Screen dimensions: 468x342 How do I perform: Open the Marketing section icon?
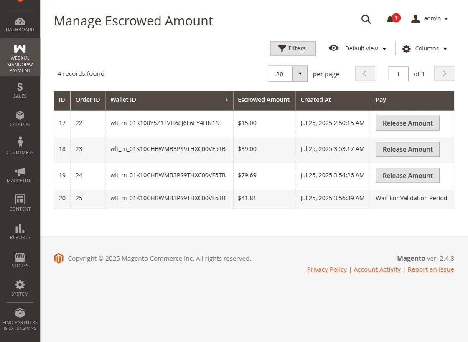20,174
